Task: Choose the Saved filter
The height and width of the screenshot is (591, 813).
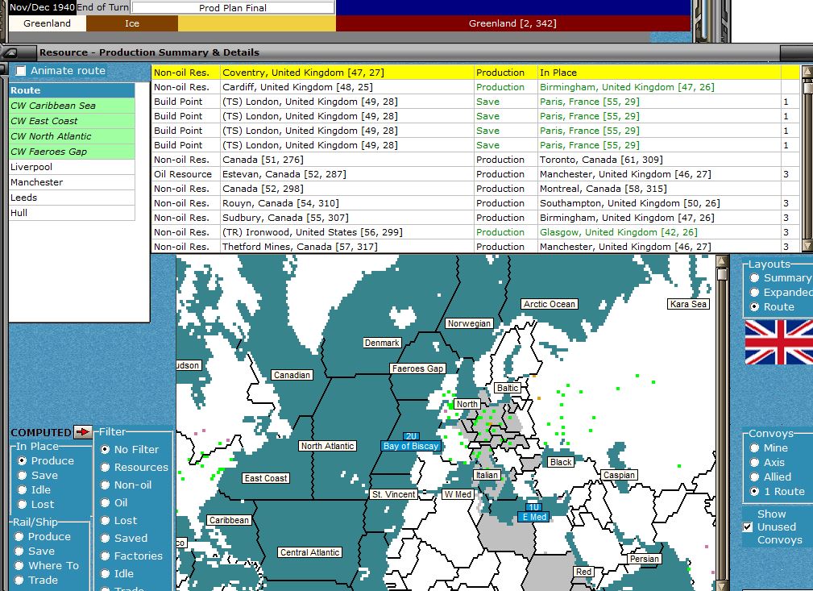Action: [x=106, y=538]
